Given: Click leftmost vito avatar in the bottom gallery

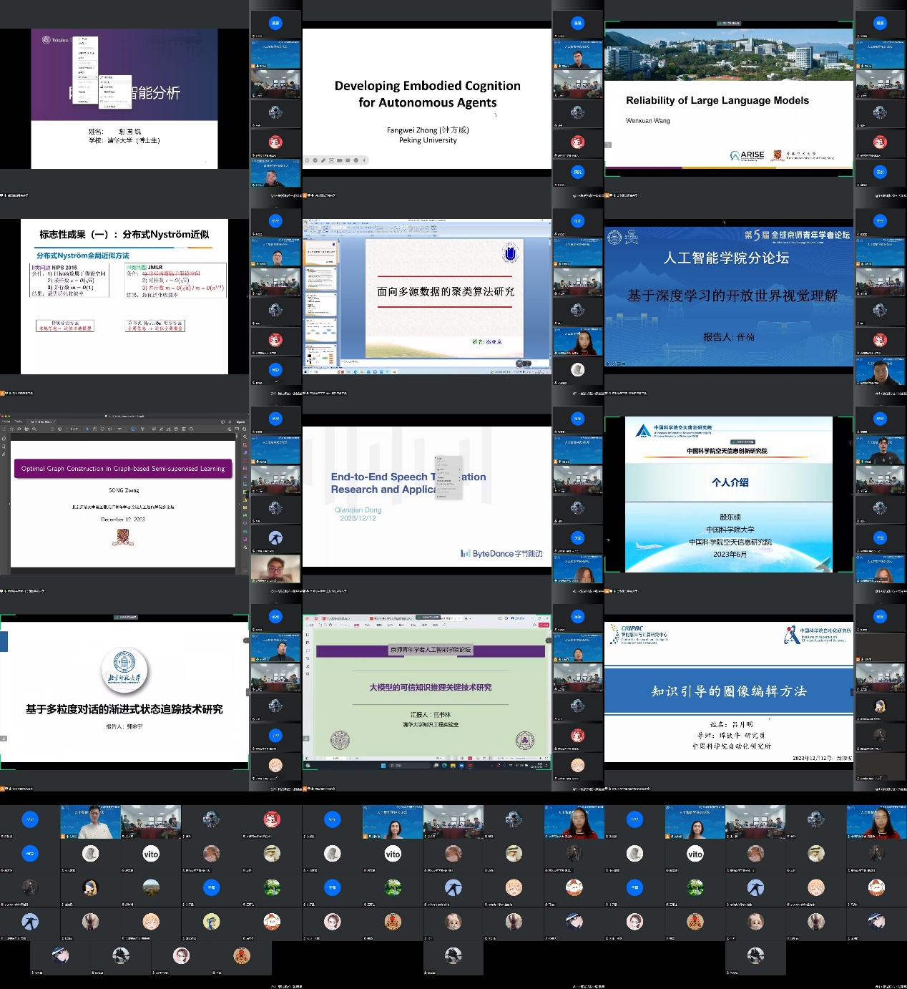Looking at the screenshot, I should click(151, 854).
